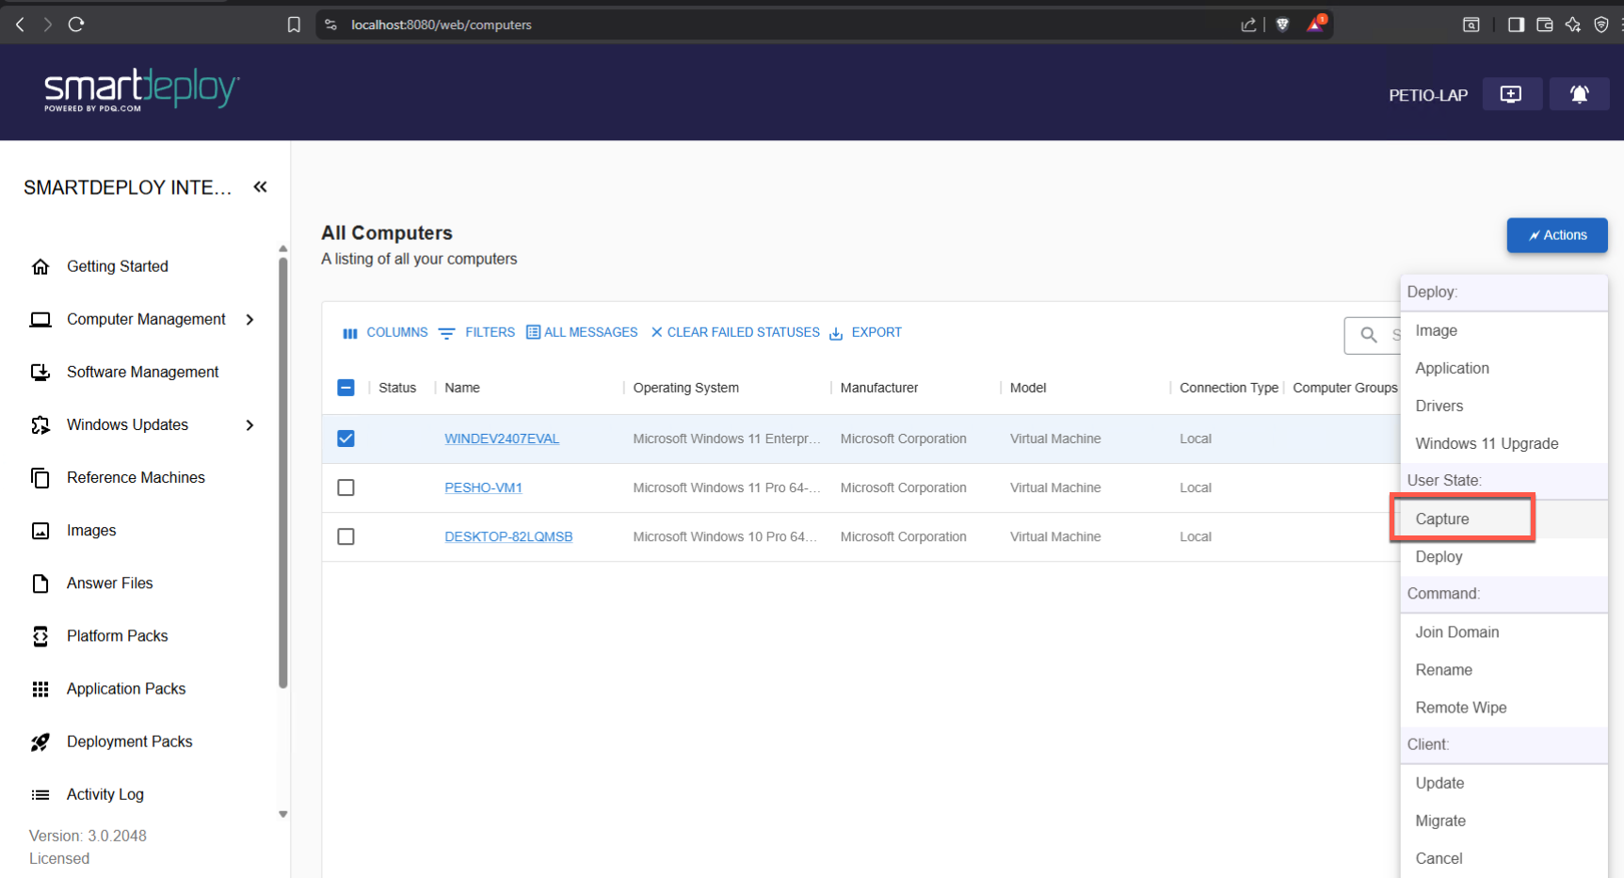The image size is (1624, 878).
Task: Select Windows 11 Upgrade from the menu
Action: (1487, 443)
